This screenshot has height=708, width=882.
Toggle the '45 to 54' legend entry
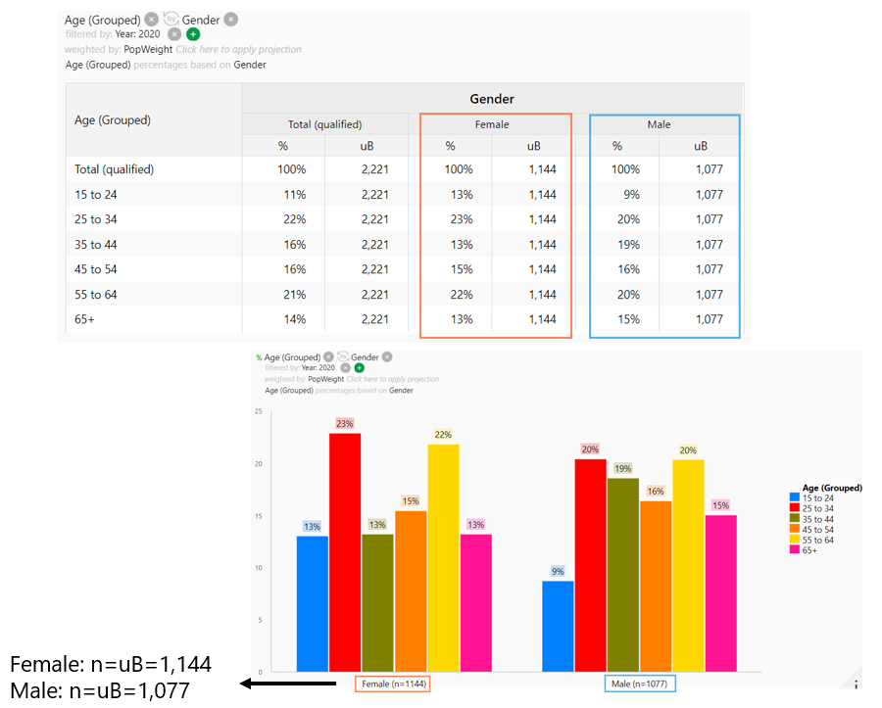tap(815, 529)
